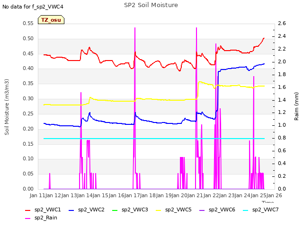Click the 0.00 left axis tick value

point(28,189)
